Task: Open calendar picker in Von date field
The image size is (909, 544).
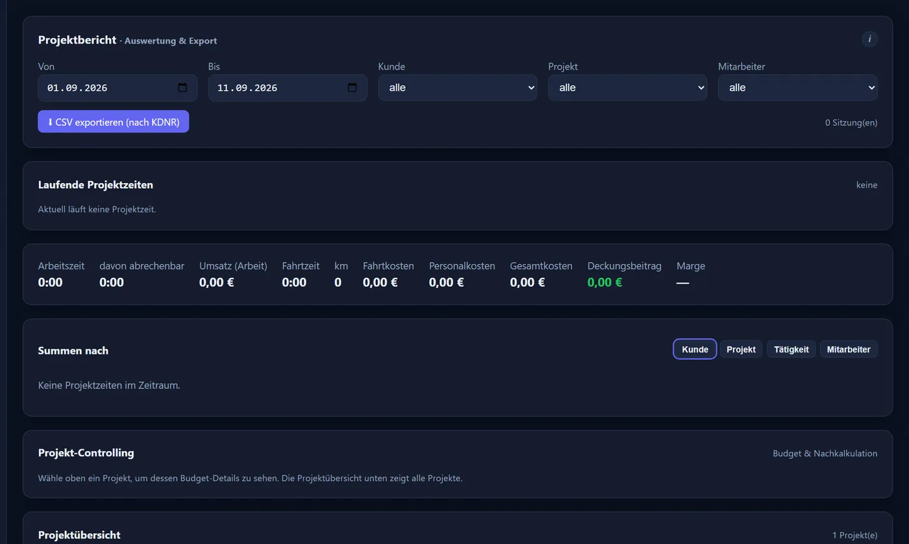Action: 182,88
